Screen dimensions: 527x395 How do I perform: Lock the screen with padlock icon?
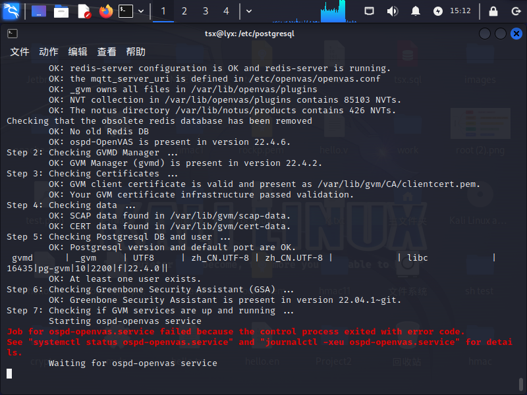coord(493,11)
